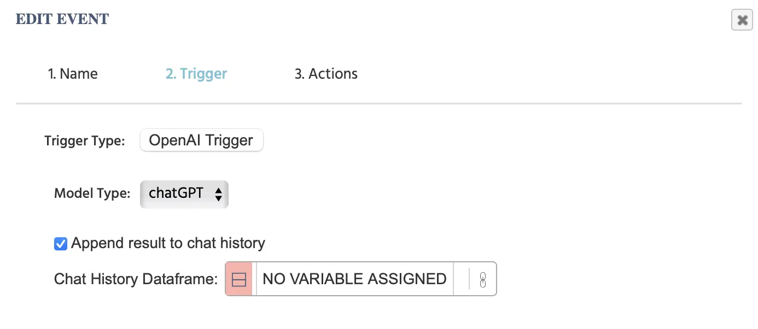Open the Model Type chatGPT dropdown
This screenshot has height=329, width=758.
click(x=184, y=194)
